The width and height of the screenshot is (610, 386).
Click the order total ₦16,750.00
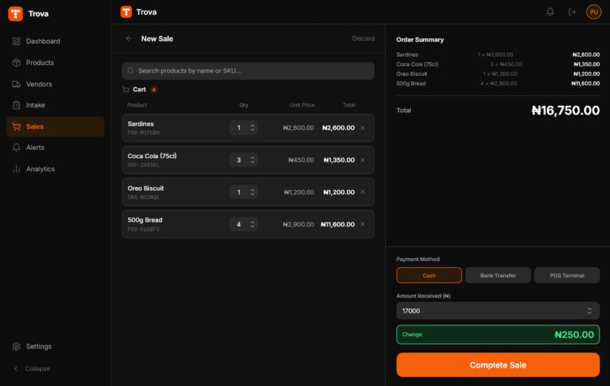(565, 110)
